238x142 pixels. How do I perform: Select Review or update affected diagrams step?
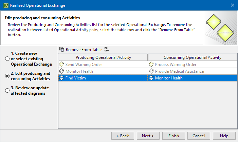coord(7,90)
